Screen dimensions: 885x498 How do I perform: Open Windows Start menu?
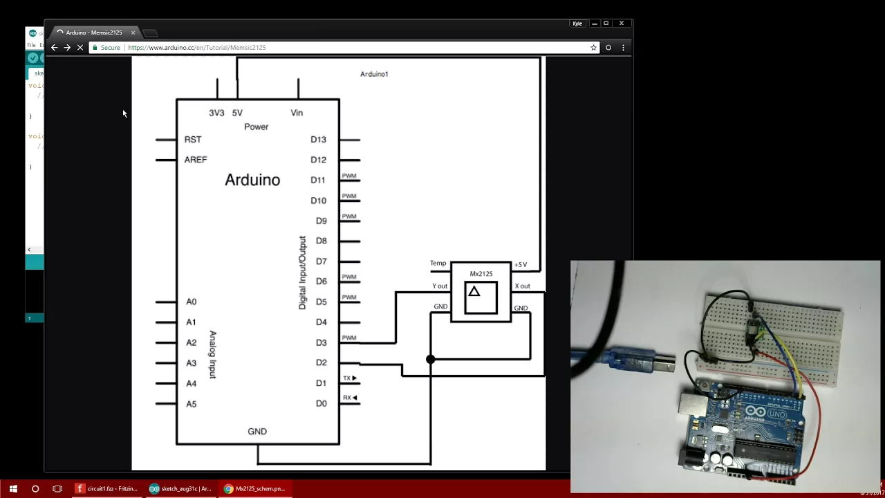(x=13, y=488)
